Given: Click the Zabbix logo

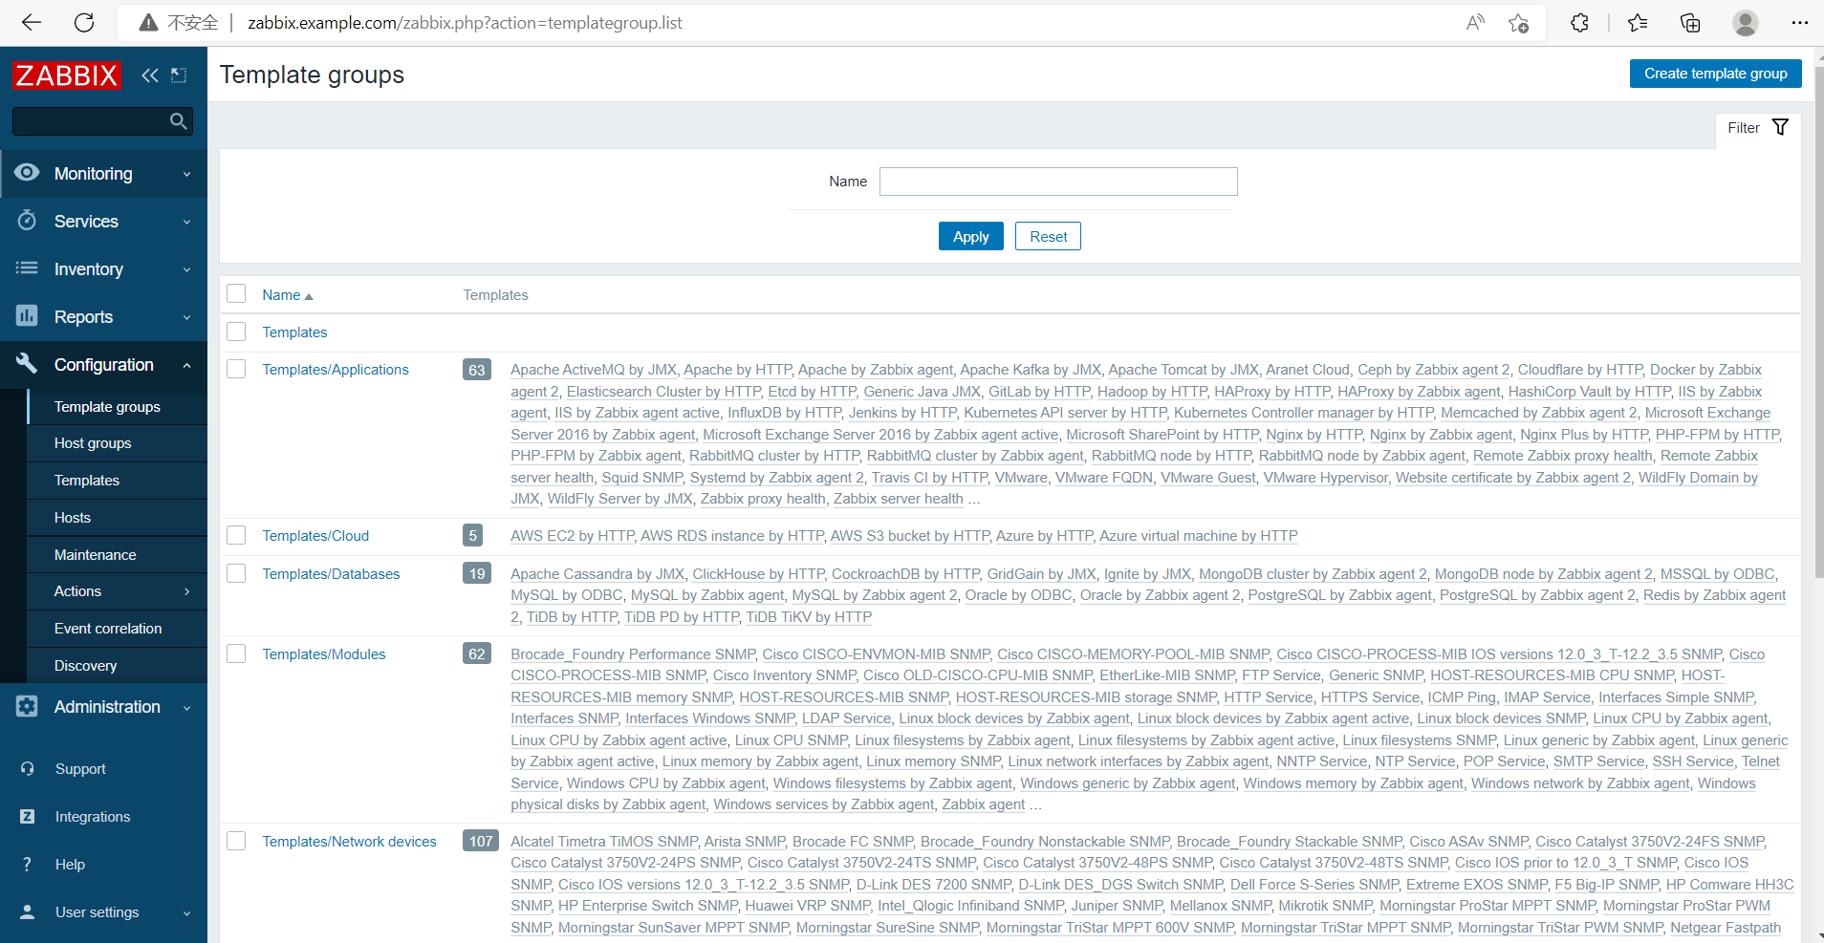Looking at the screenshot, I should [x=67, y=75].
